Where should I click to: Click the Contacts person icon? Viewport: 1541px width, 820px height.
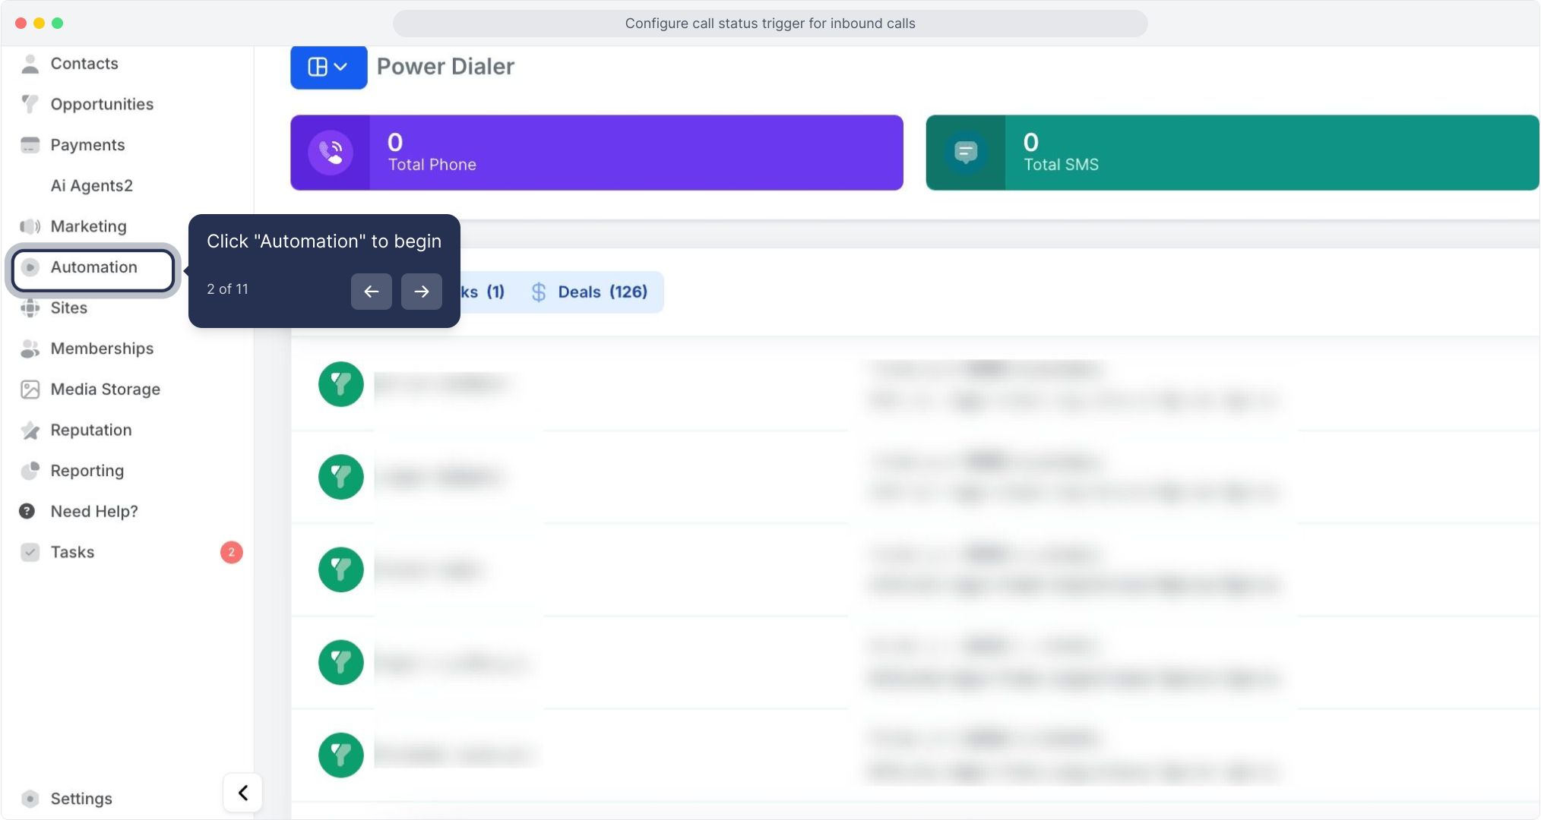[x=30, y=64]
